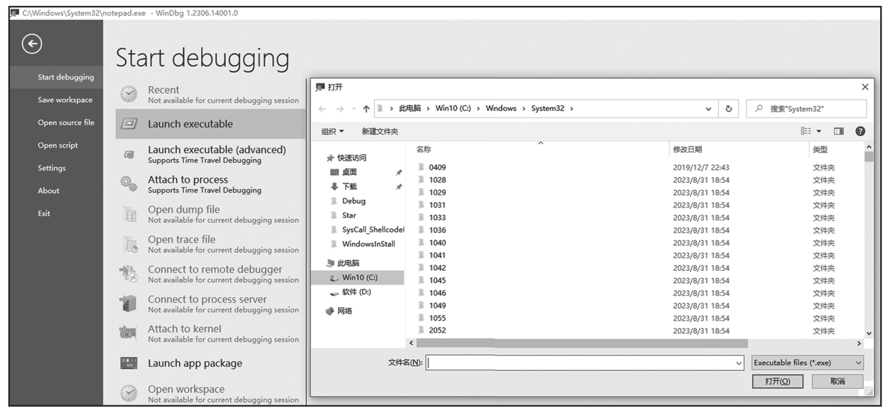Click the vertical scrollbar down arrow
890x412 pixels.
click(869, 333)
